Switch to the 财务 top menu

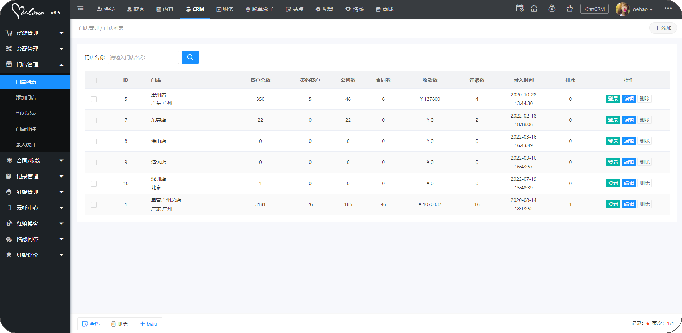click(x=225, y=9)
